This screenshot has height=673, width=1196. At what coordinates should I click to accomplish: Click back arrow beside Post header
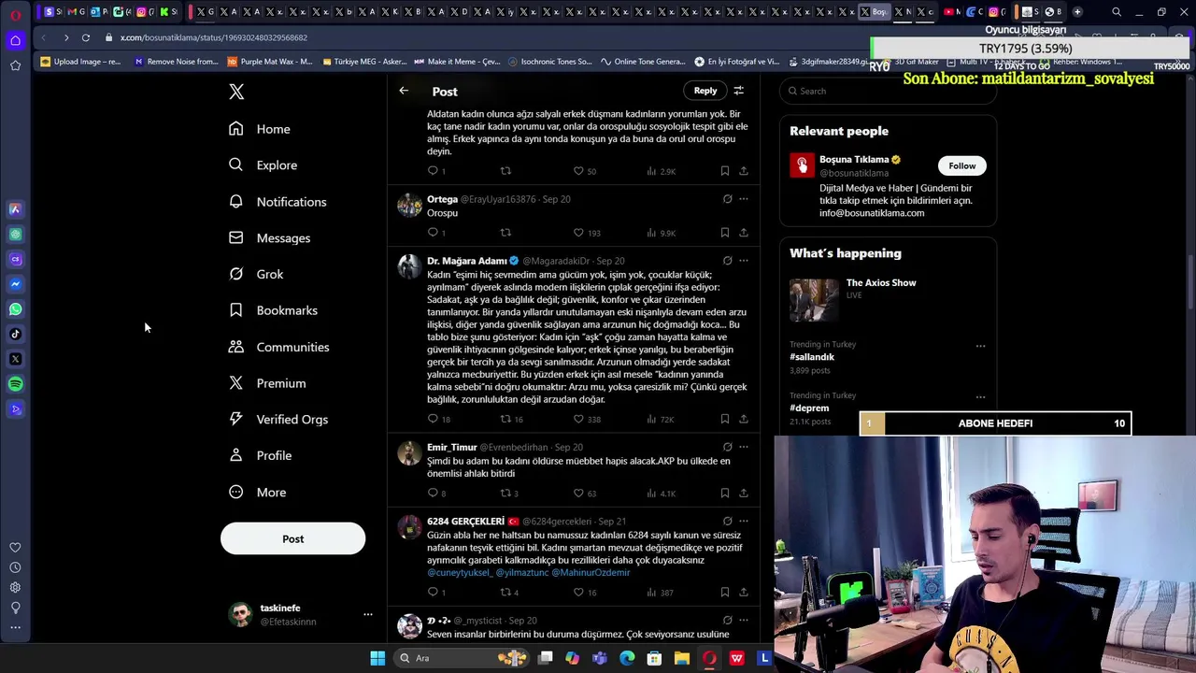404,91
